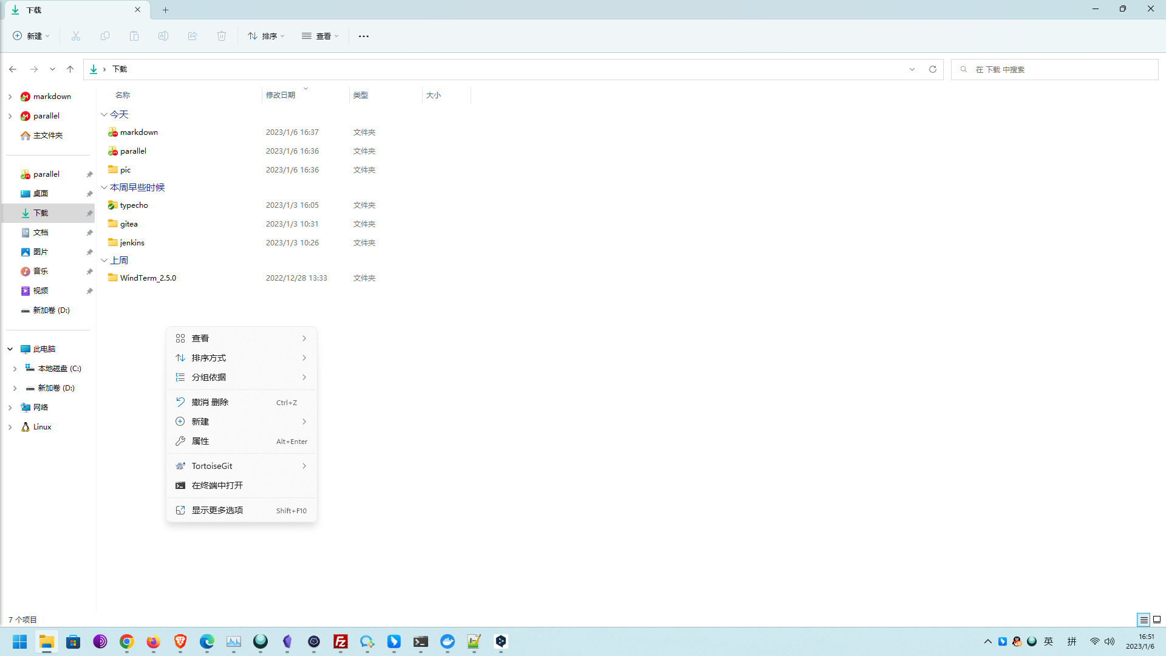Click the Delete trash toolbar icon
Viewport: 1166px width, 656px height.
coord(222,36)
